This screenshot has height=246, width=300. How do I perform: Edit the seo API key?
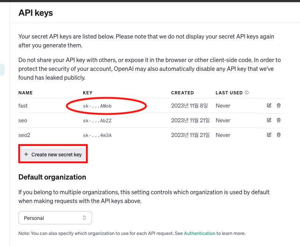pos(269,120)
